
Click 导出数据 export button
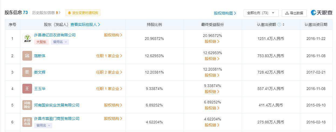[294, 13]
